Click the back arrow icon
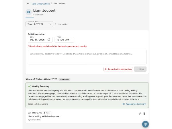This screenshot has height=129, width=172. [28, 3]
